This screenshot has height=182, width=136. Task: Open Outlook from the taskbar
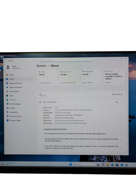(122, 165)
